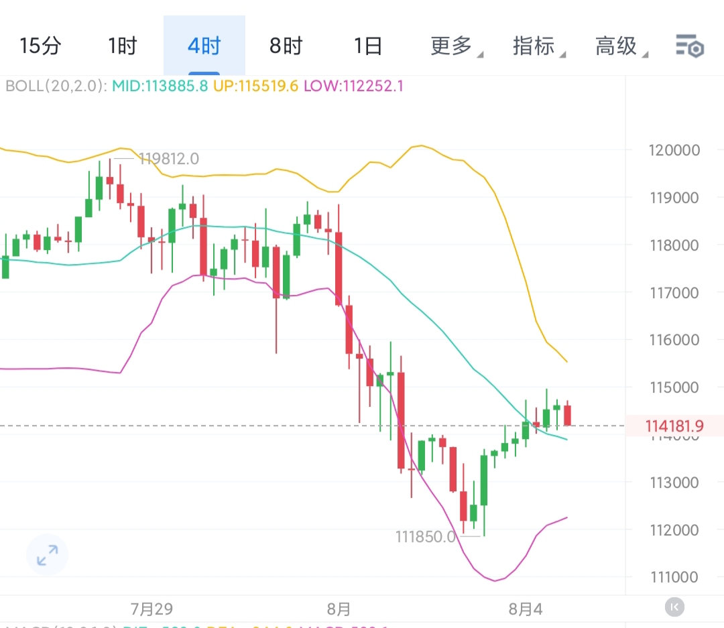Jump to latest candle with K icon

click(674, 607)
